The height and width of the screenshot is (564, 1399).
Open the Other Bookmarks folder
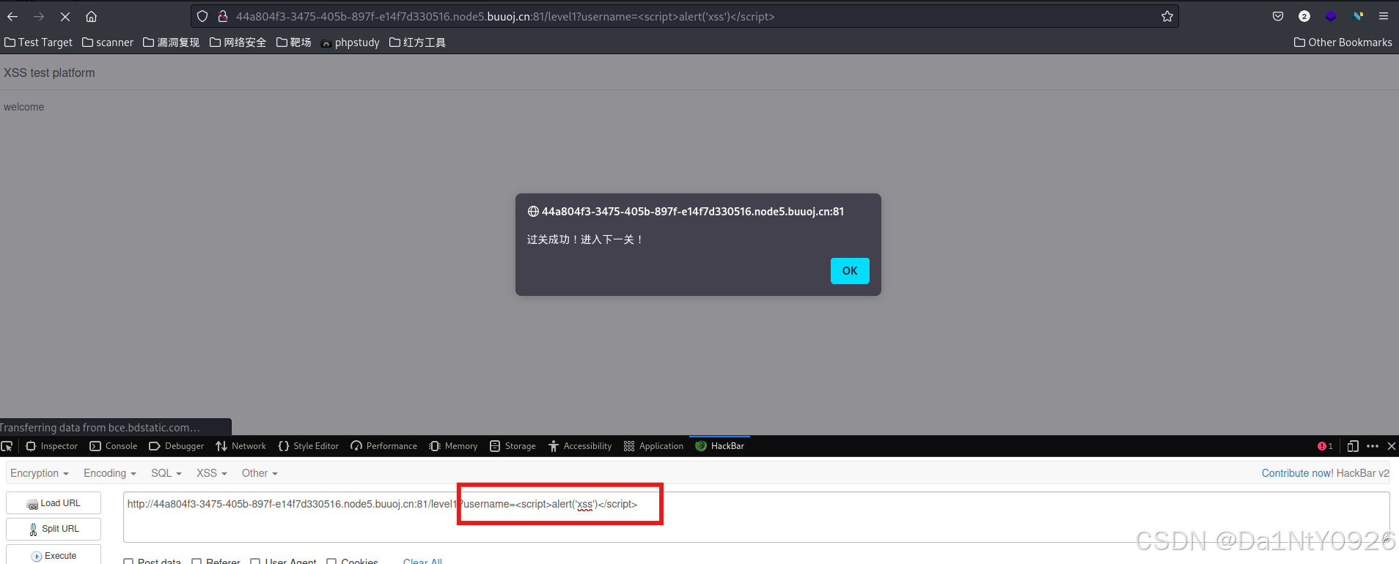coord(1343,42)
